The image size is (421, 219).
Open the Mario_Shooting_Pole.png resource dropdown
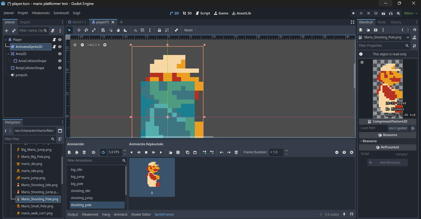(x=408, y=37)
